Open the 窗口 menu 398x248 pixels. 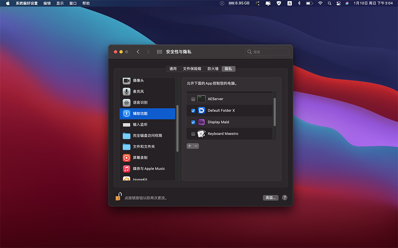[x=73, y=3]
